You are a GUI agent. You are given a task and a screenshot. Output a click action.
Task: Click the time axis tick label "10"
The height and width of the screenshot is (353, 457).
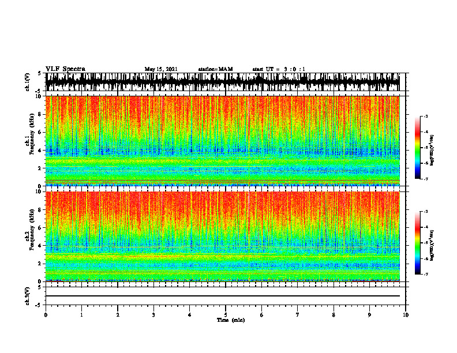point(406,315)
